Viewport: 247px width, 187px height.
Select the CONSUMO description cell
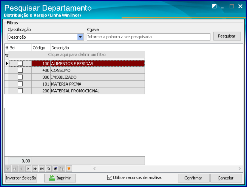coord(97,70)
